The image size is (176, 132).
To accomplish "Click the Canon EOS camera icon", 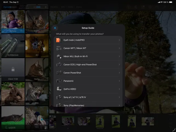I will pyautogui.click(x=59, y=65).
